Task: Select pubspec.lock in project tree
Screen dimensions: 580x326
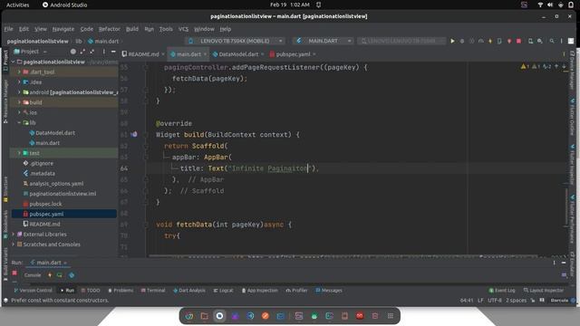Action: coord(46,204)
